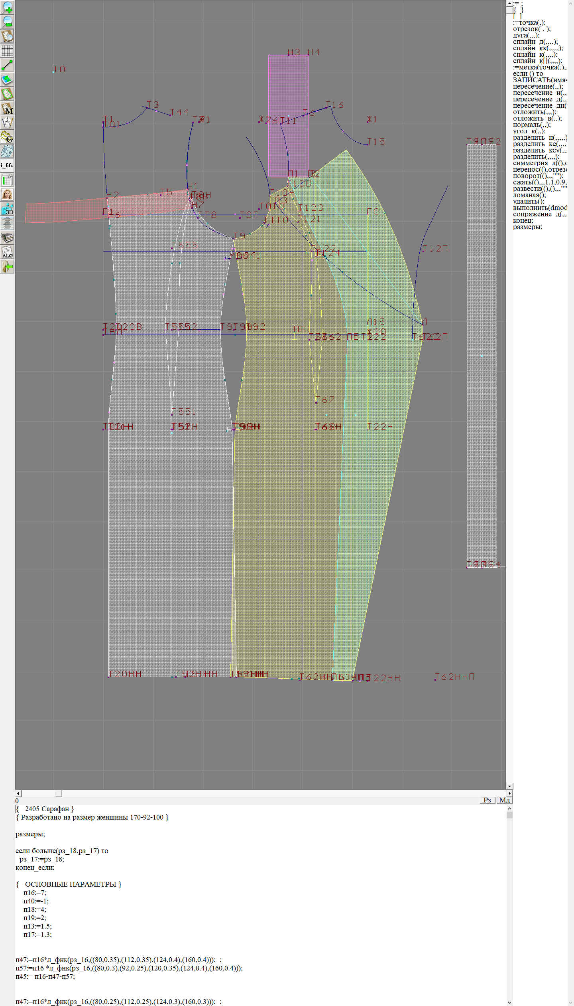Click the zoom out magnifier icon
The height and width of the screenshot is (1006, 574).
(7, 22)
